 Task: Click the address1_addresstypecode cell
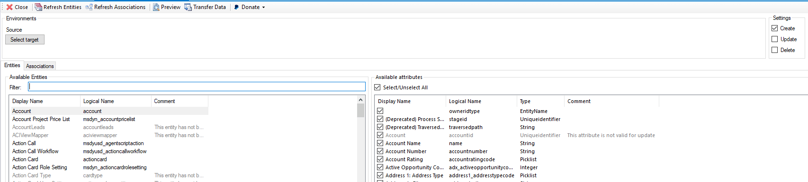[x=482, y=175]
